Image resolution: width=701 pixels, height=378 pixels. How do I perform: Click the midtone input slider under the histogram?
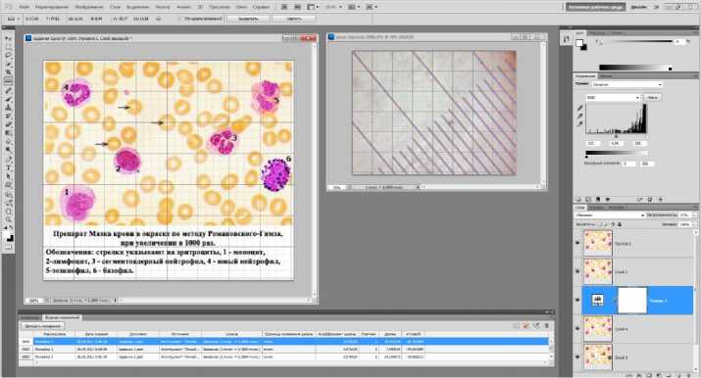point(616,135)
